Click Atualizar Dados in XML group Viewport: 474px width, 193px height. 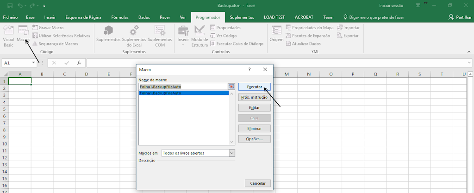click(x=303, y=44)
